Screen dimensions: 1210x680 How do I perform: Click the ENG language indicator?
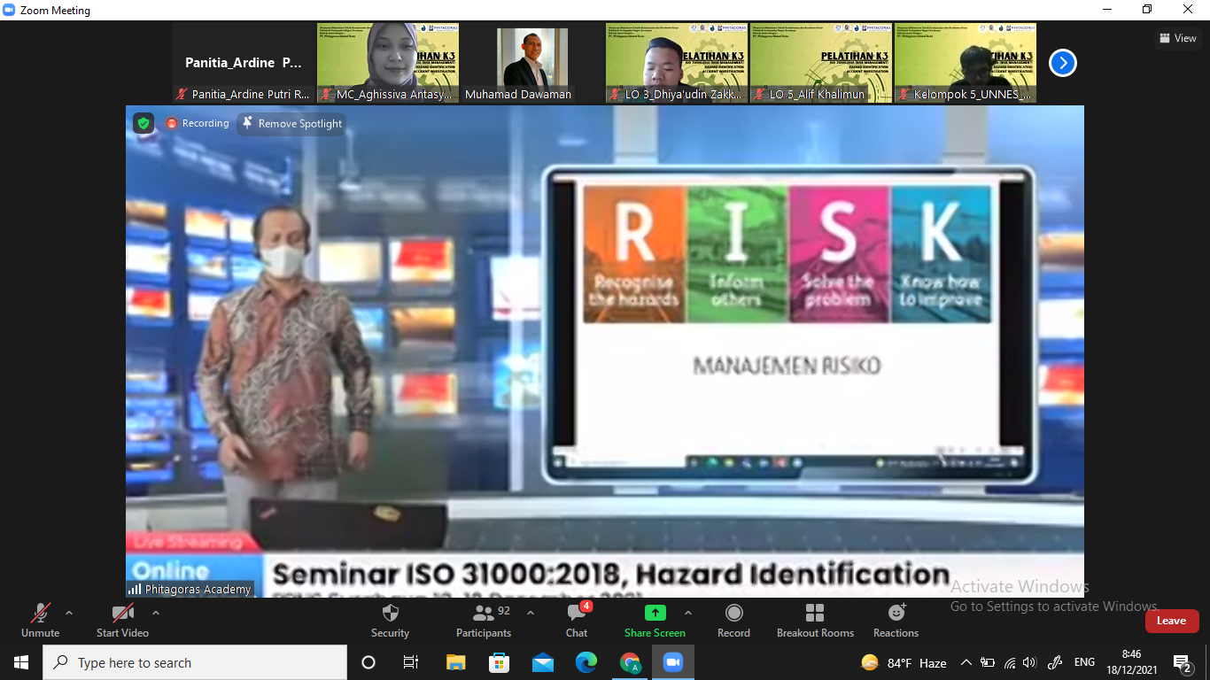[1084, 662]
